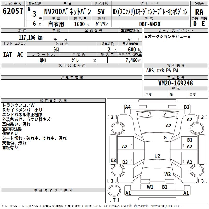Click the A2 mark on the hood
The width and height of the screenshot is (209, 209).
[169, 126]
